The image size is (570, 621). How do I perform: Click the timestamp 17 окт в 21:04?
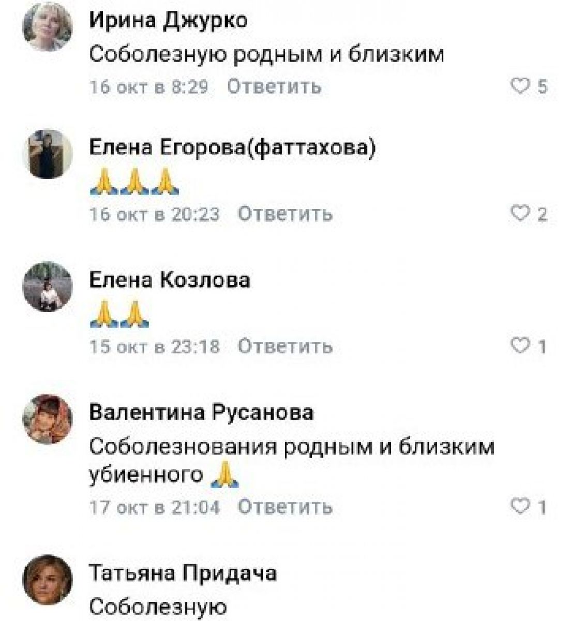155,507
